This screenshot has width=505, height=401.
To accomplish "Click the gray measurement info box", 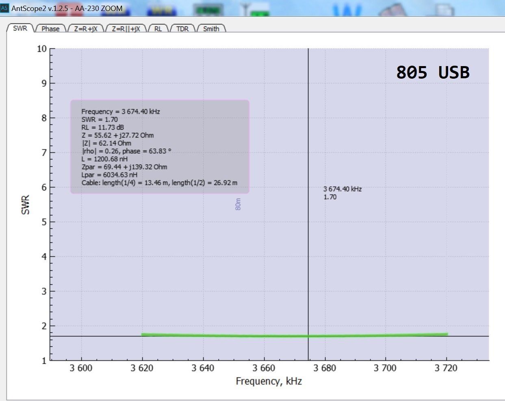I will pos(160,147).
